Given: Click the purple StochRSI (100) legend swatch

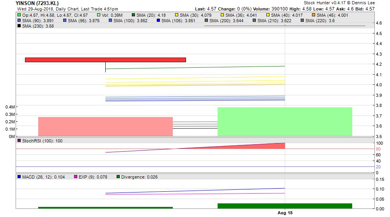Looking at the screenshot, I should [x=19, y=141].
